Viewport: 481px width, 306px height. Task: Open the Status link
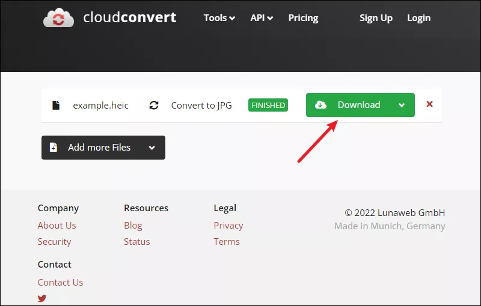137,242
